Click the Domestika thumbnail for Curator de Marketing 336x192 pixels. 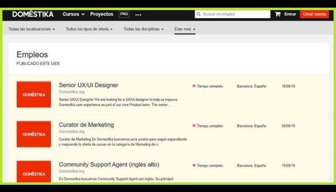pyautogui.click(x=34, y=134)
